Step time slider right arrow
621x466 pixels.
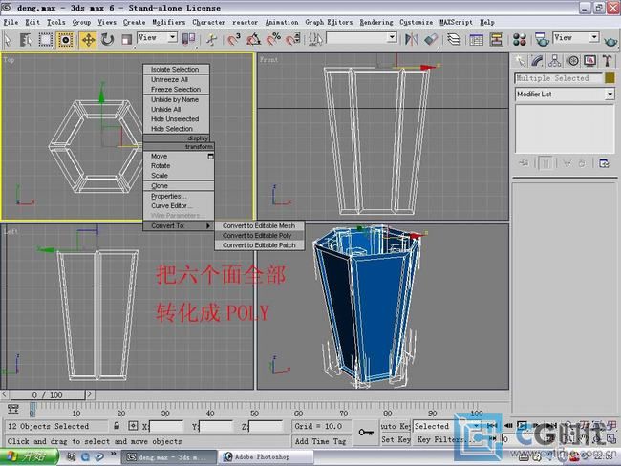coord(90,394)
